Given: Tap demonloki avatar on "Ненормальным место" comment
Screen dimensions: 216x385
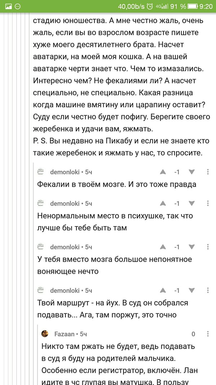Looking at the screenshot, I should pos(41,204).
